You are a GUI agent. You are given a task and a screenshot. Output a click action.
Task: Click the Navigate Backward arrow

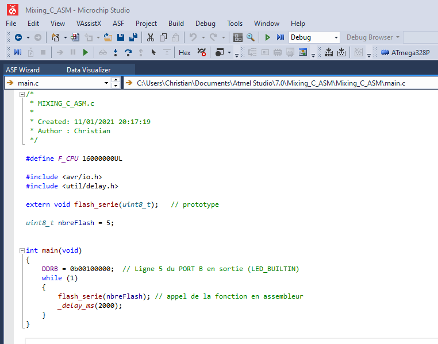(18, 37)
